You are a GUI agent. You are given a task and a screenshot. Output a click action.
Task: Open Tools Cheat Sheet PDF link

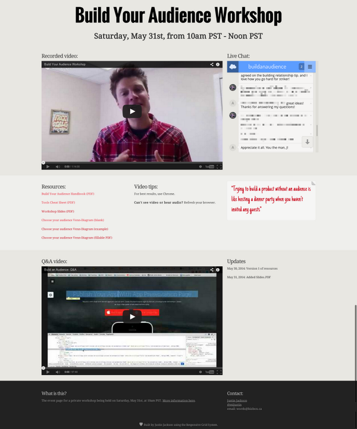click(x=58, y=203)
